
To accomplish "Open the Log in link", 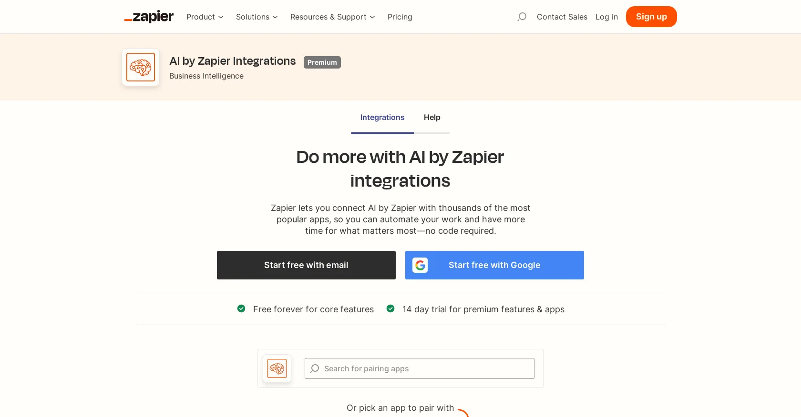I will (606, 17).
